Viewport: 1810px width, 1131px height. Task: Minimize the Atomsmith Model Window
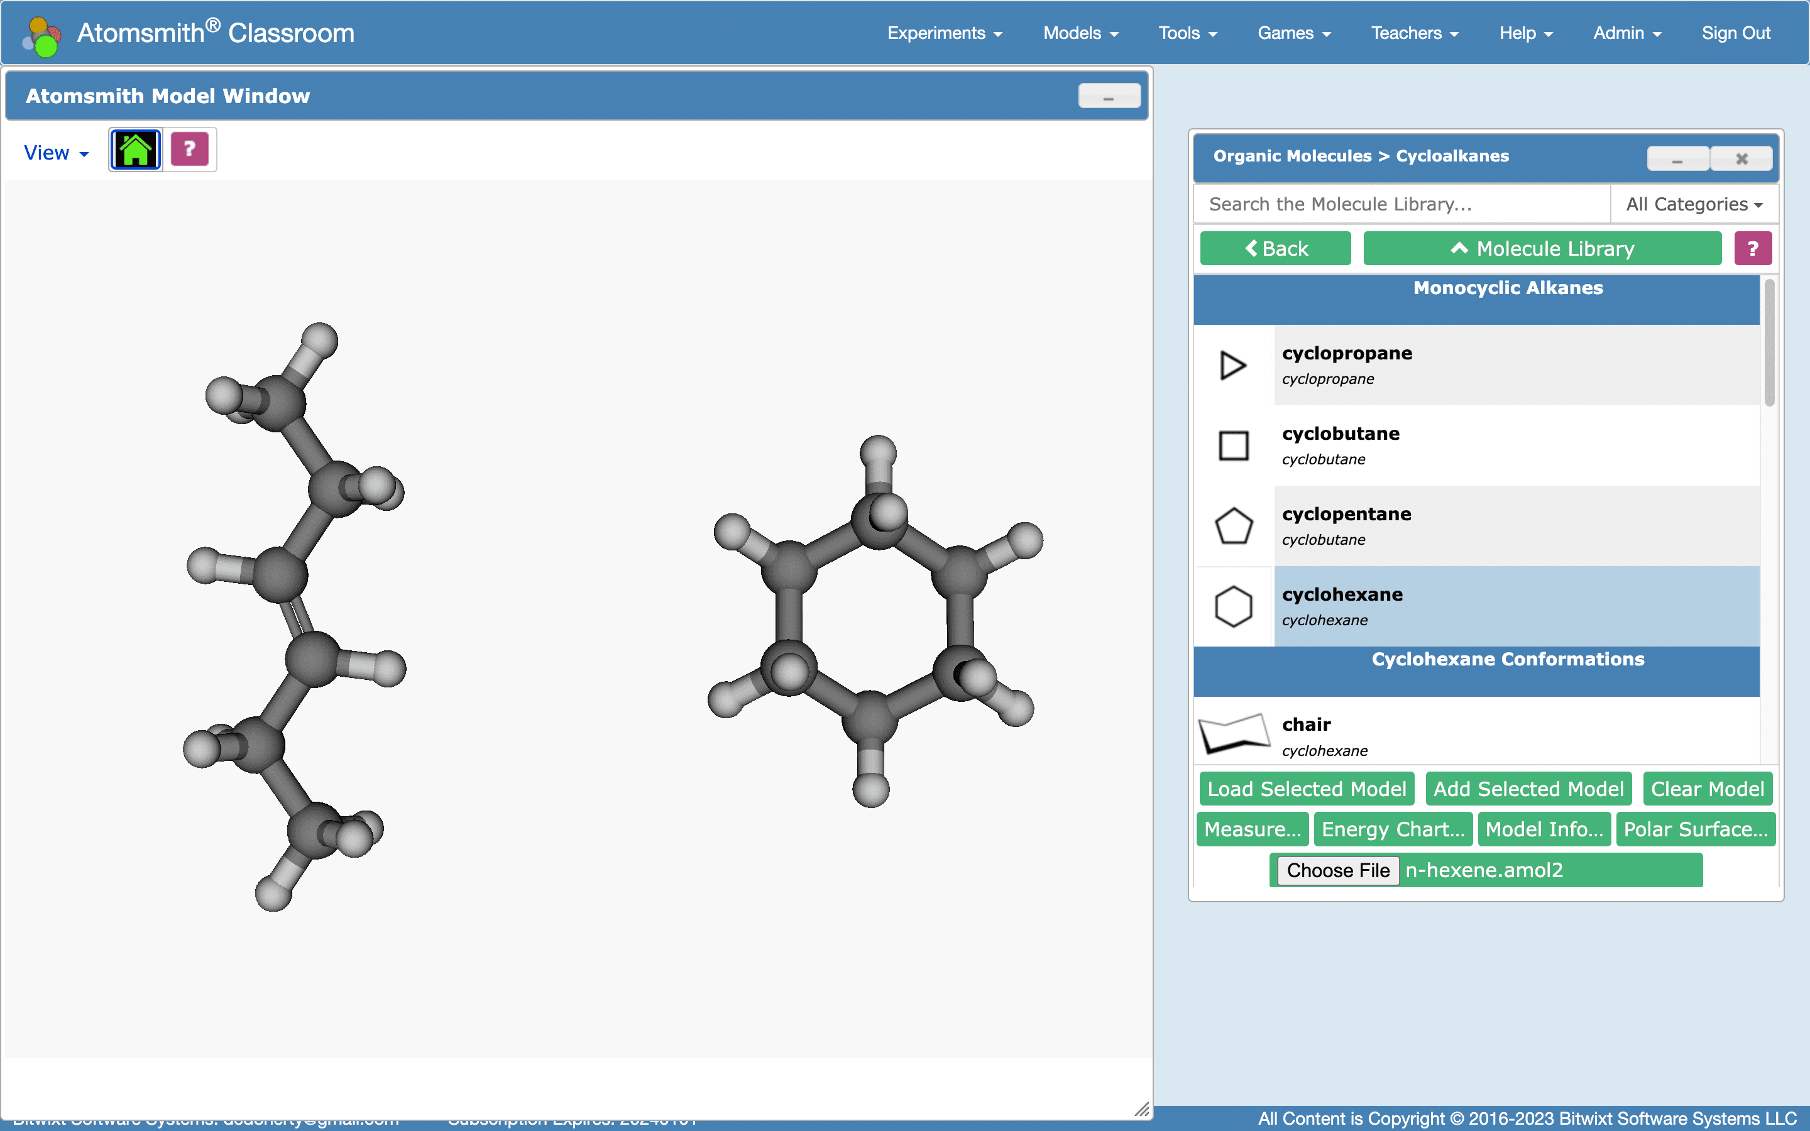[x=1109, y=96]
